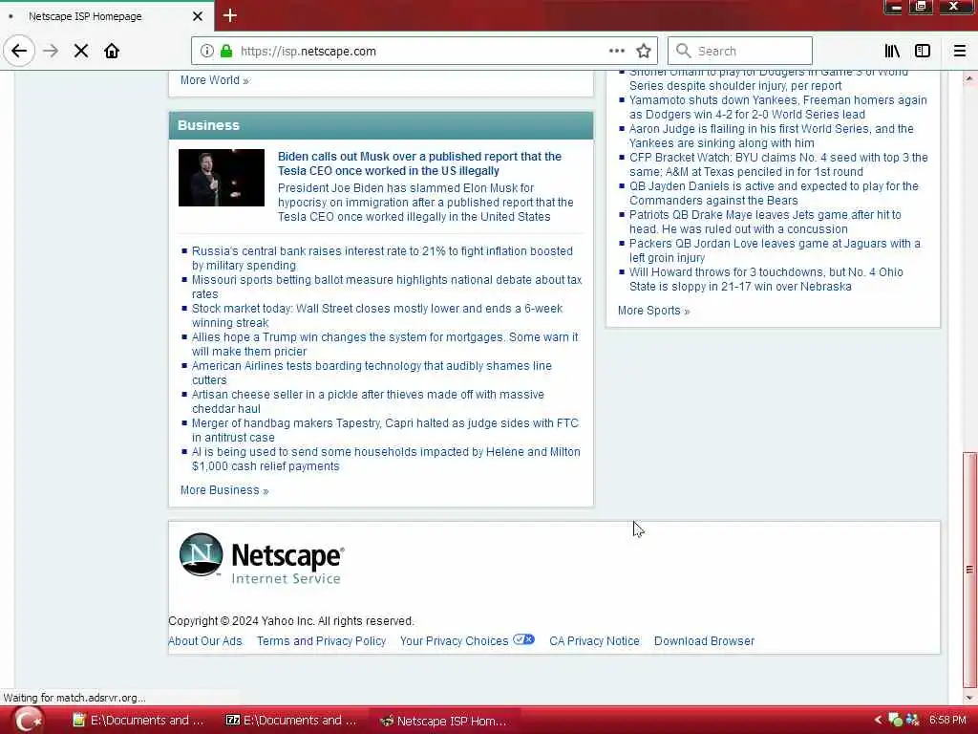Click the vertical scrollbar thumb
This screenshot has height=734, width=978.
(x=968, y=569)
